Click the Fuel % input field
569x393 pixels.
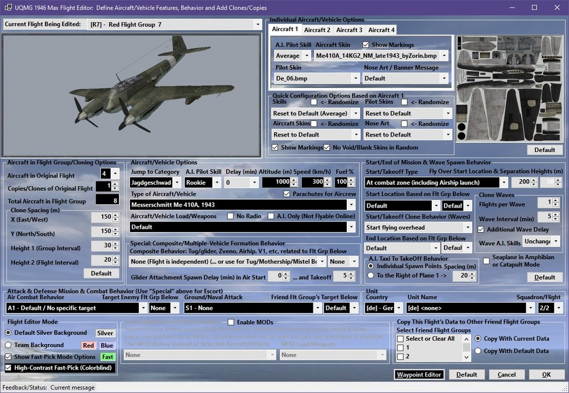[x=342, y=183]
